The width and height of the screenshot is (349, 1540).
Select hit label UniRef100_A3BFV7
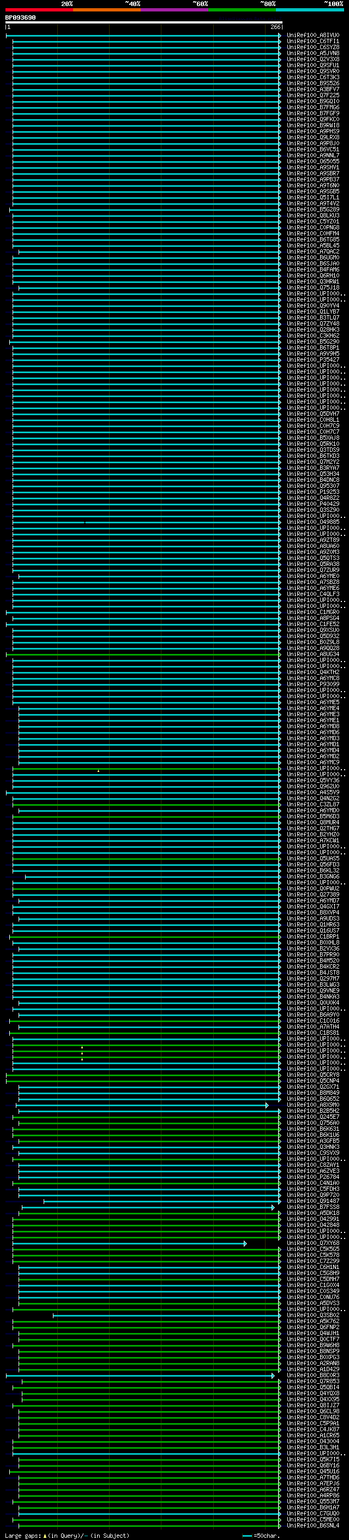coord(313,89)
